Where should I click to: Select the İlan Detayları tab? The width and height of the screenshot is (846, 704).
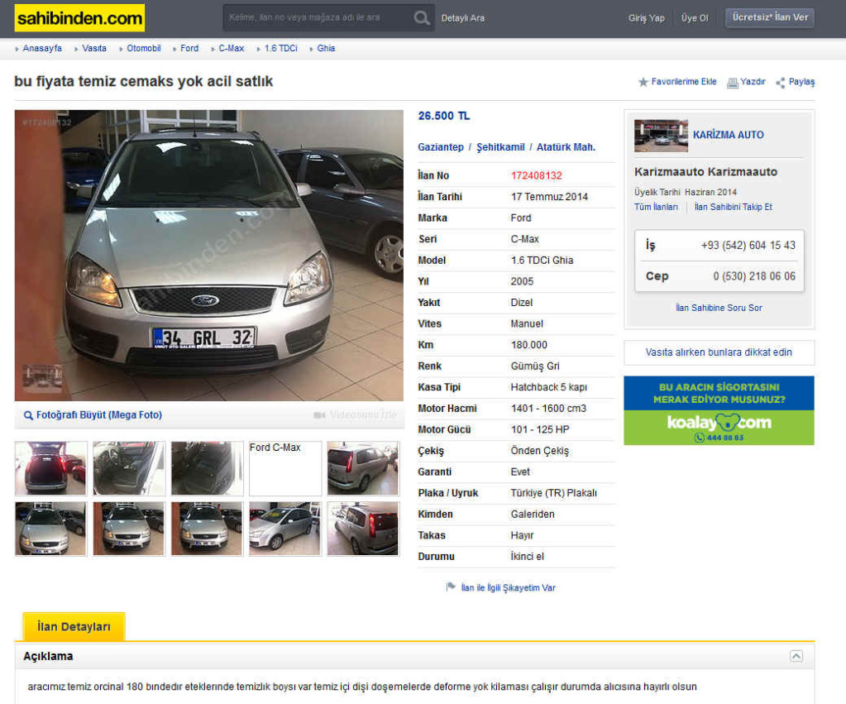pos(74,627)
